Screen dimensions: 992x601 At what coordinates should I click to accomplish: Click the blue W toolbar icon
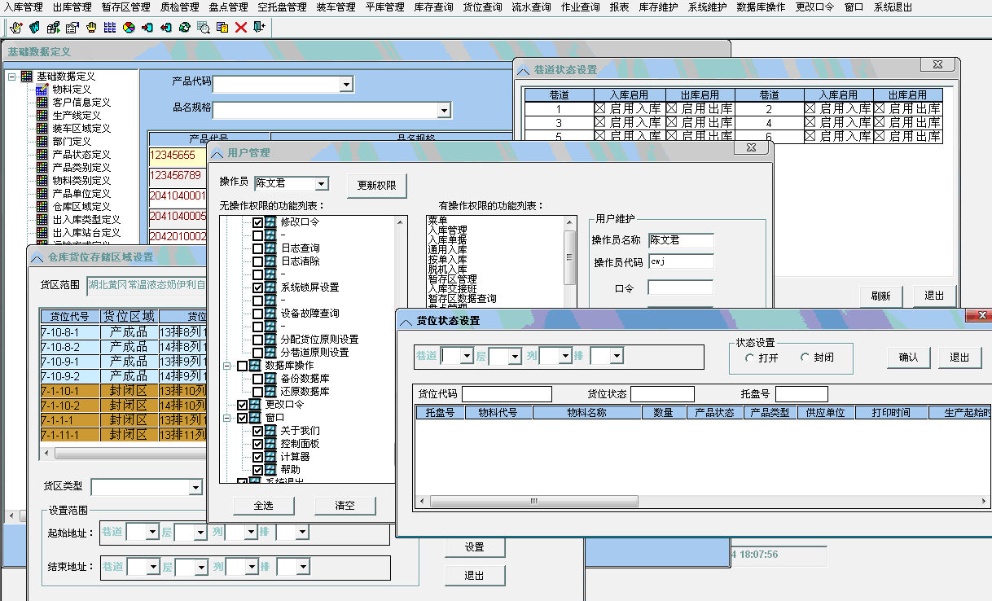coord(34,28)
